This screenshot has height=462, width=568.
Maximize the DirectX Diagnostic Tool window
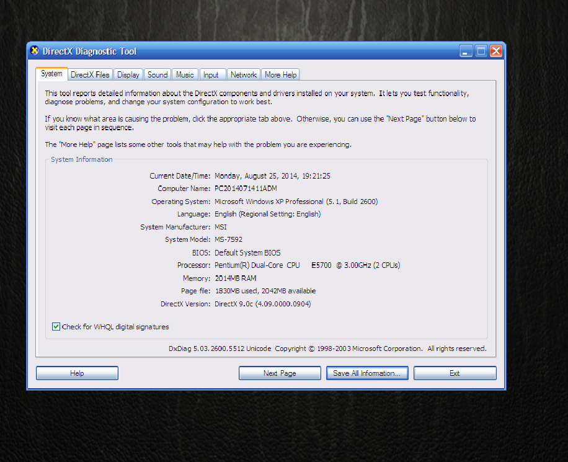click(x=481, y=51)
